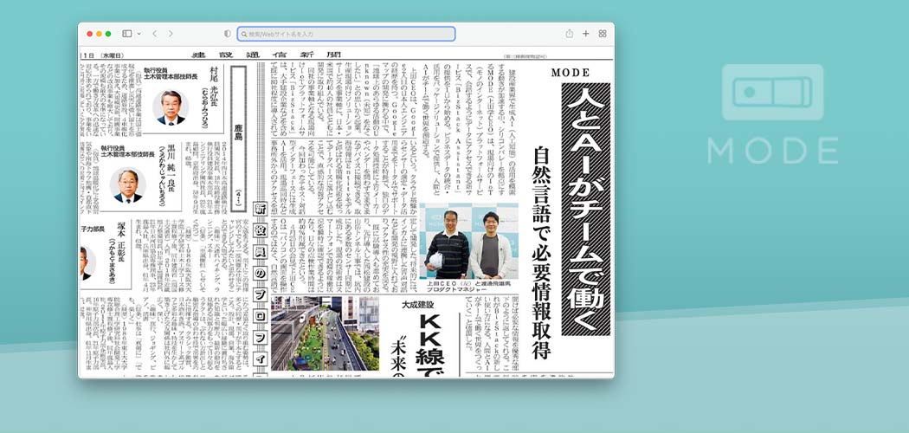Add a new tab with plus icon
This screenshot has width=909, height=433.
[x=586, y=34]
